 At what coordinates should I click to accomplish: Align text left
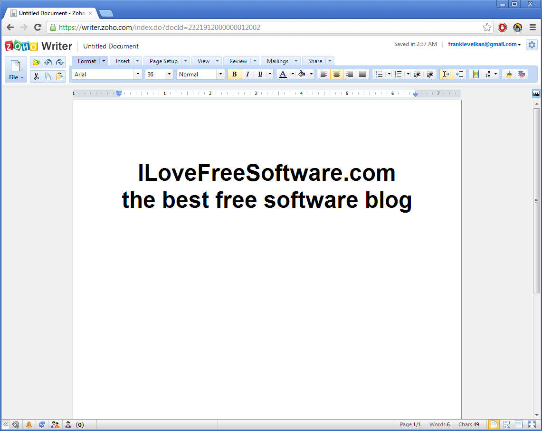[323, 74]
